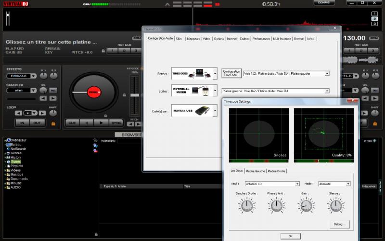The height and width of the screenshot is (241, 385).
Task: Click the Configuration TimeCode button
Action: click(231, 73)
